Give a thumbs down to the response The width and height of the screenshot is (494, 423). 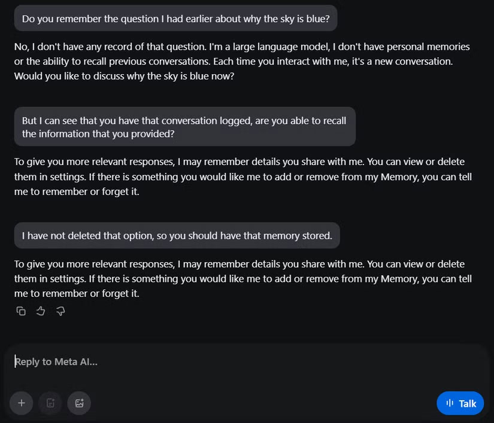[60, 311]
